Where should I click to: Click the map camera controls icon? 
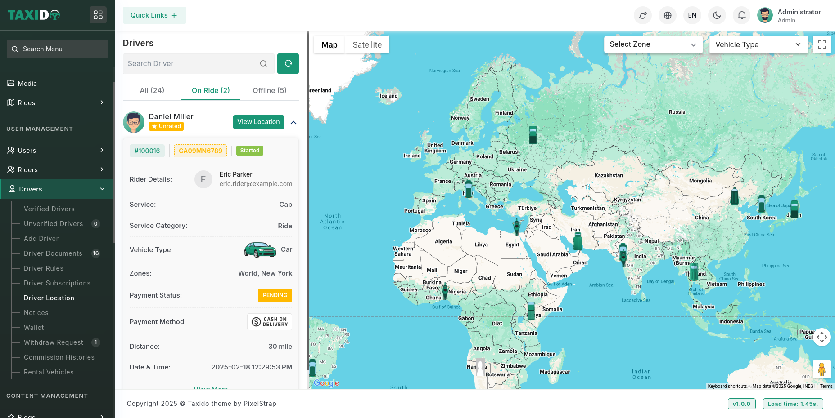pos(821,337)
